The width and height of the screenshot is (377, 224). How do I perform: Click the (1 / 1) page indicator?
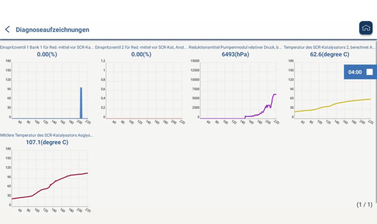364,205
